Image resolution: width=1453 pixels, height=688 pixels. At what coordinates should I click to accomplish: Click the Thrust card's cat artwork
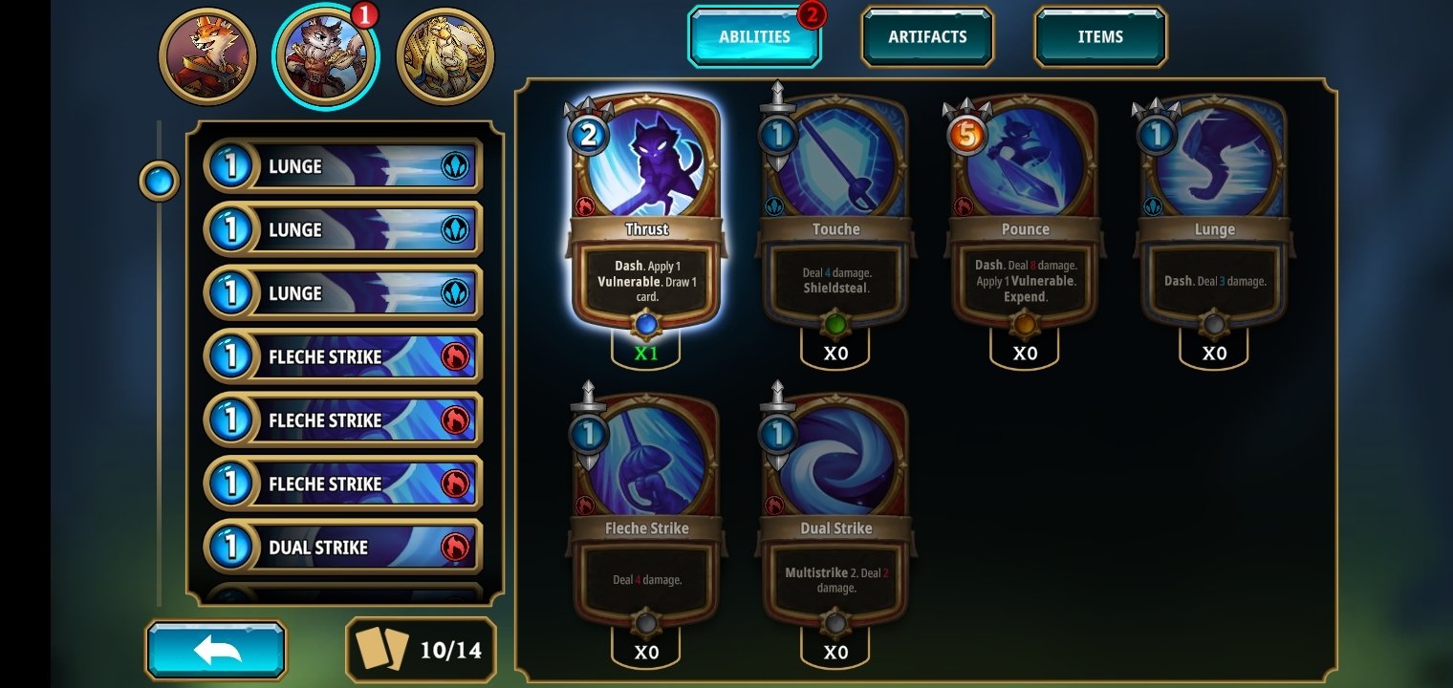(647, 158)
